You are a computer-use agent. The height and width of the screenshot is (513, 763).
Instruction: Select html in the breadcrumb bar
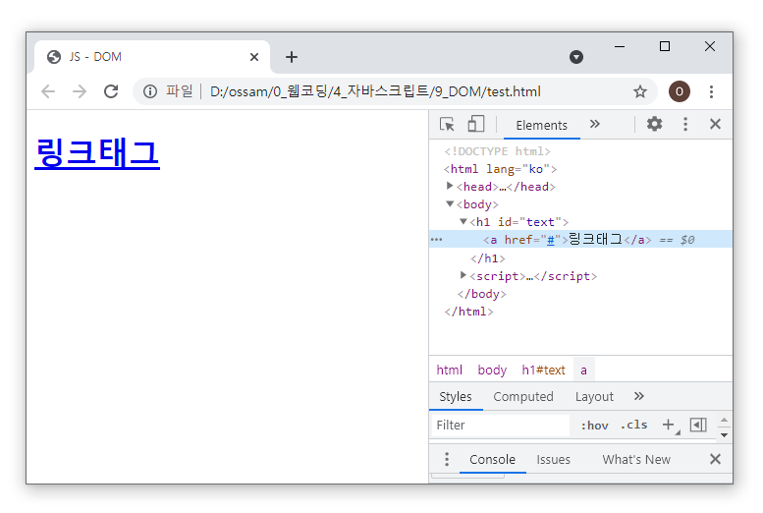449,370
